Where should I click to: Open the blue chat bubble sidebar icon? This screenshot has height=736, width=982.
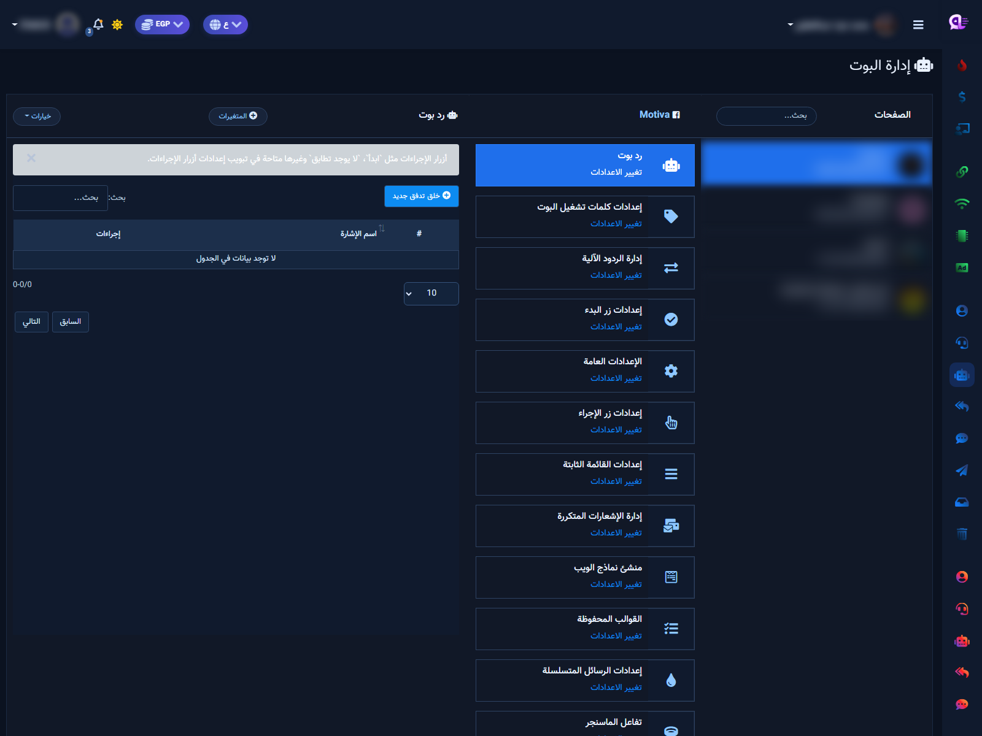tap(962, 439)
